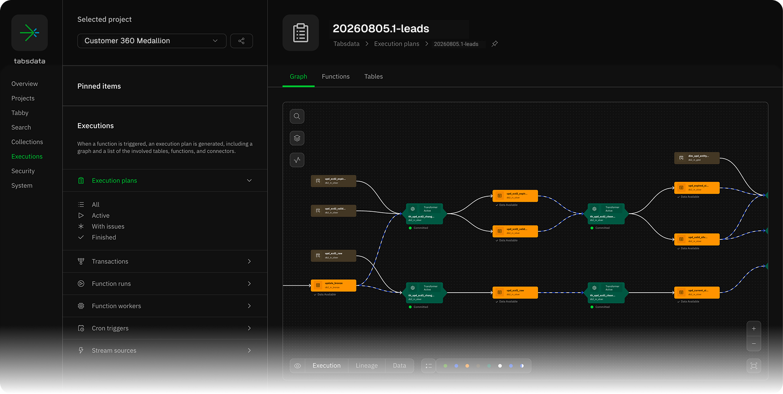The height and width of the screenshot is (394, 783).
Task: Select the tfr_upd_scd2_clean transformer node
Action: pyautogui.click(x=606, y=214)
